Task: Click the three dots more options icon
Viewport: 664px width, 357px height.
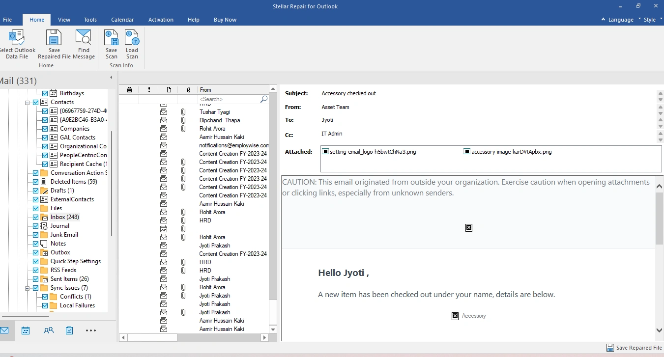Action: (x=91, y=330)
